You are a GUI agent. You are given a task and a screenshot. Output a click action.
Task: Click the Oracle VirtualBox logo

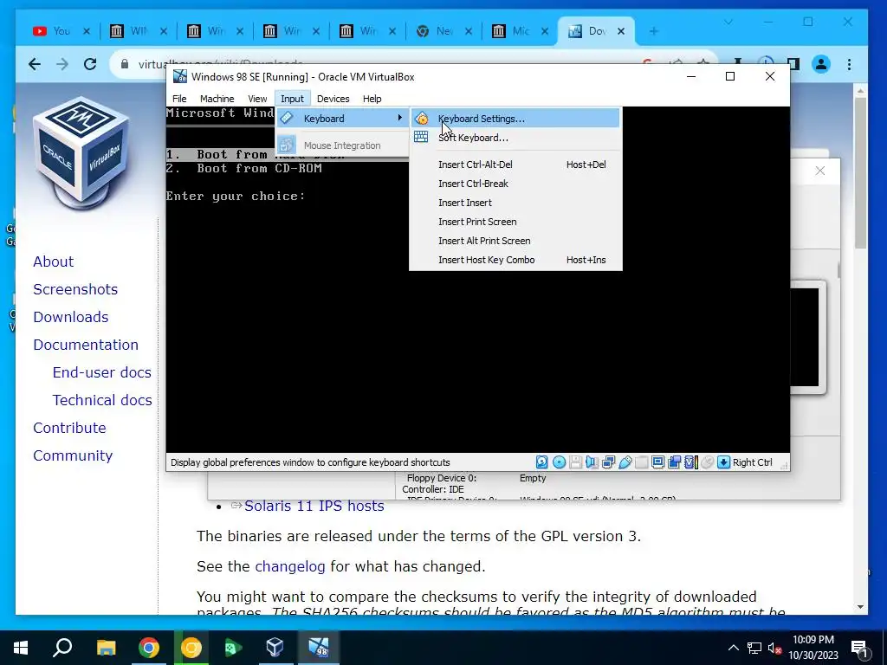tap(82, 152)
